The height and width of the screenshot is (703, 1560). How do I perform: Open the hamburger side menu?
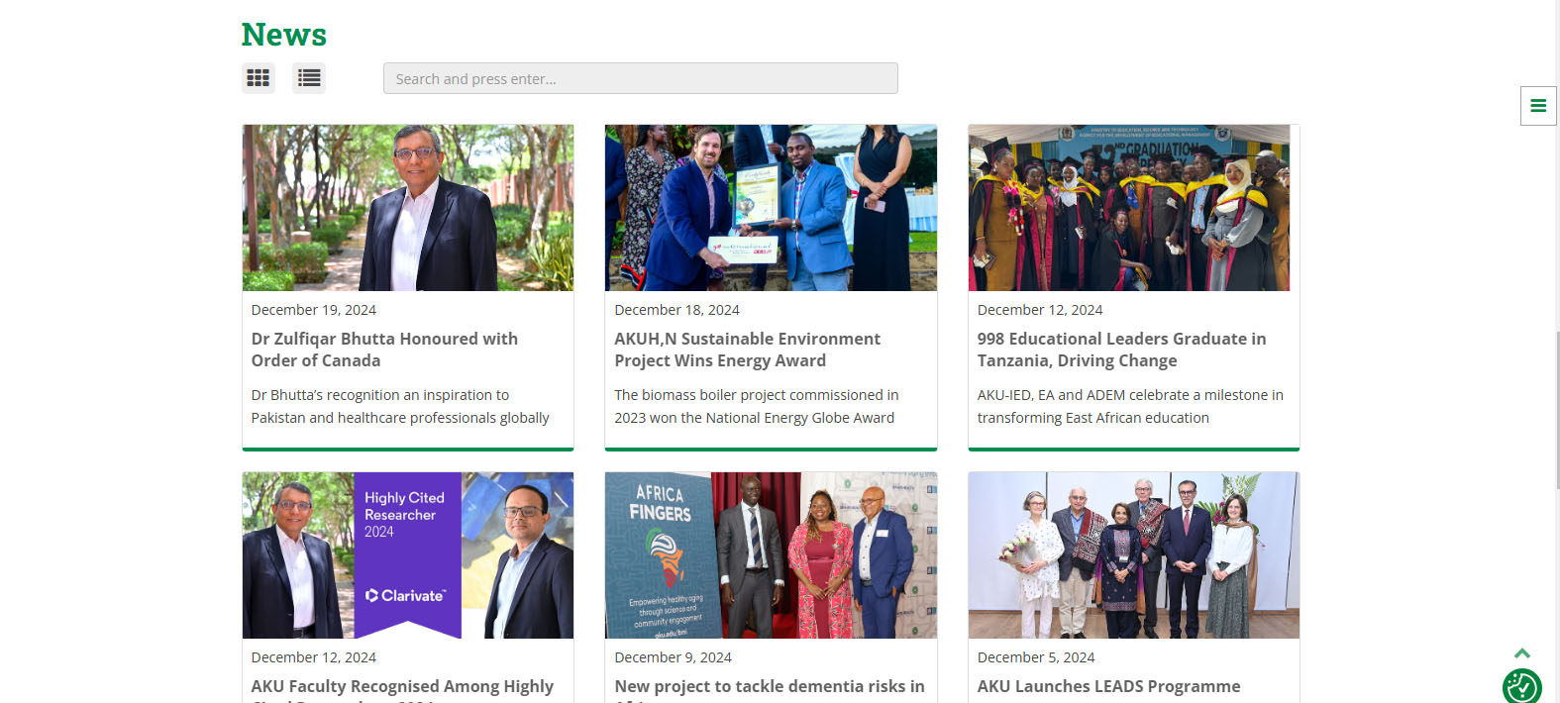(x=1537, y=106)
